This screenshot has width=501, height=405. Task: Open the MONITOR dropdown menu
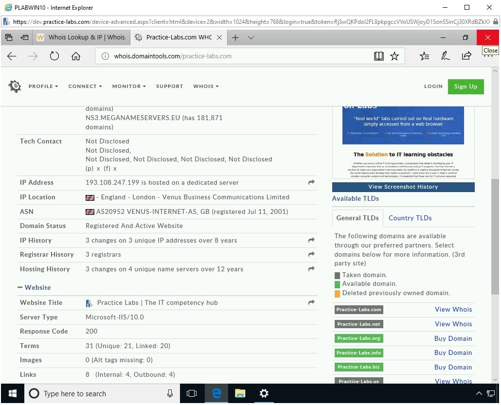(128, 86)
